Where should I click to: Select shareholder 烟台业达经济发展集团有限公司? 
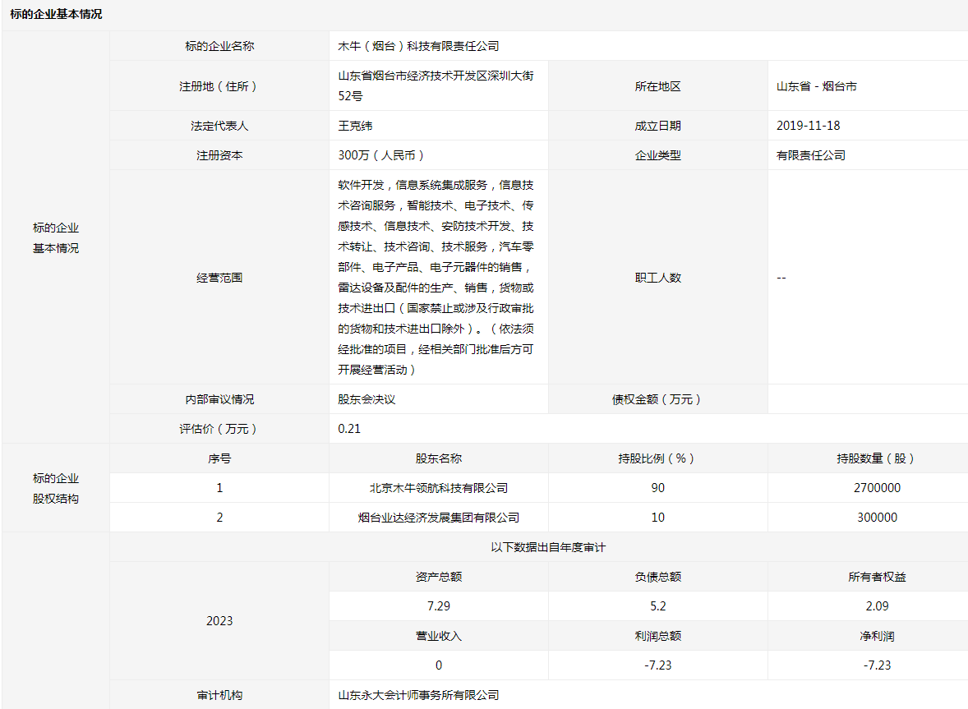click(438, 518)
